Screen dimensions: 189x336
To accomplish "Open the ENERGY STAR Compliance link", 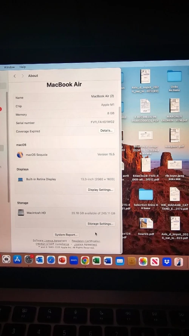I will coord(52,244).
